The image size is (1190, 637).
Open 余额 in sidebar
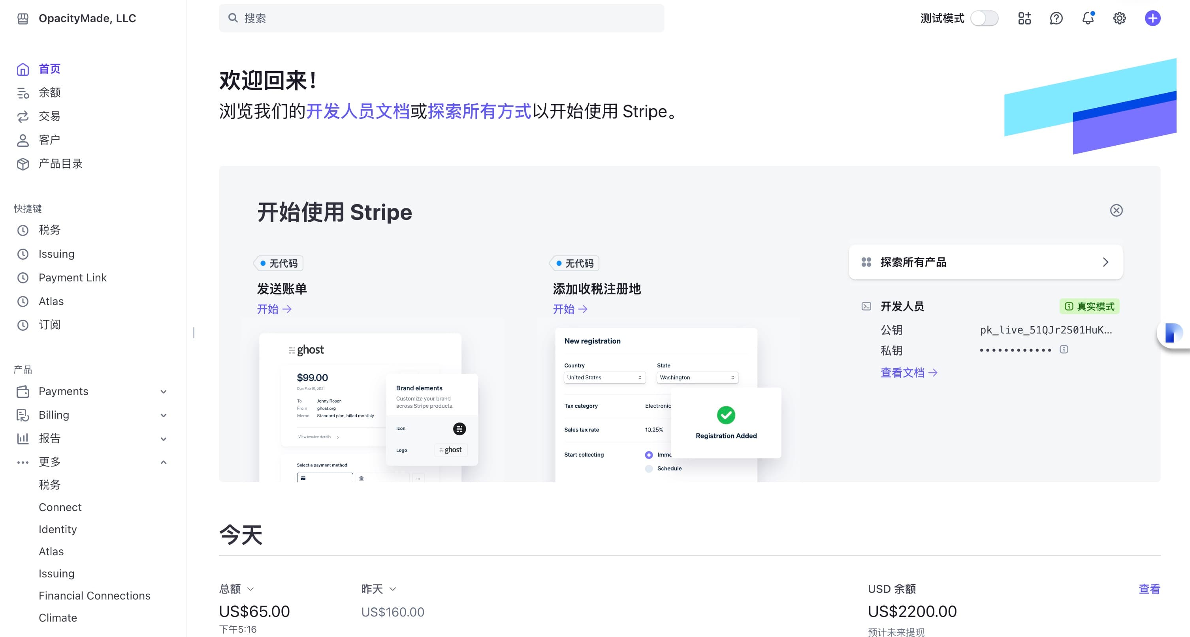[49, 93]
